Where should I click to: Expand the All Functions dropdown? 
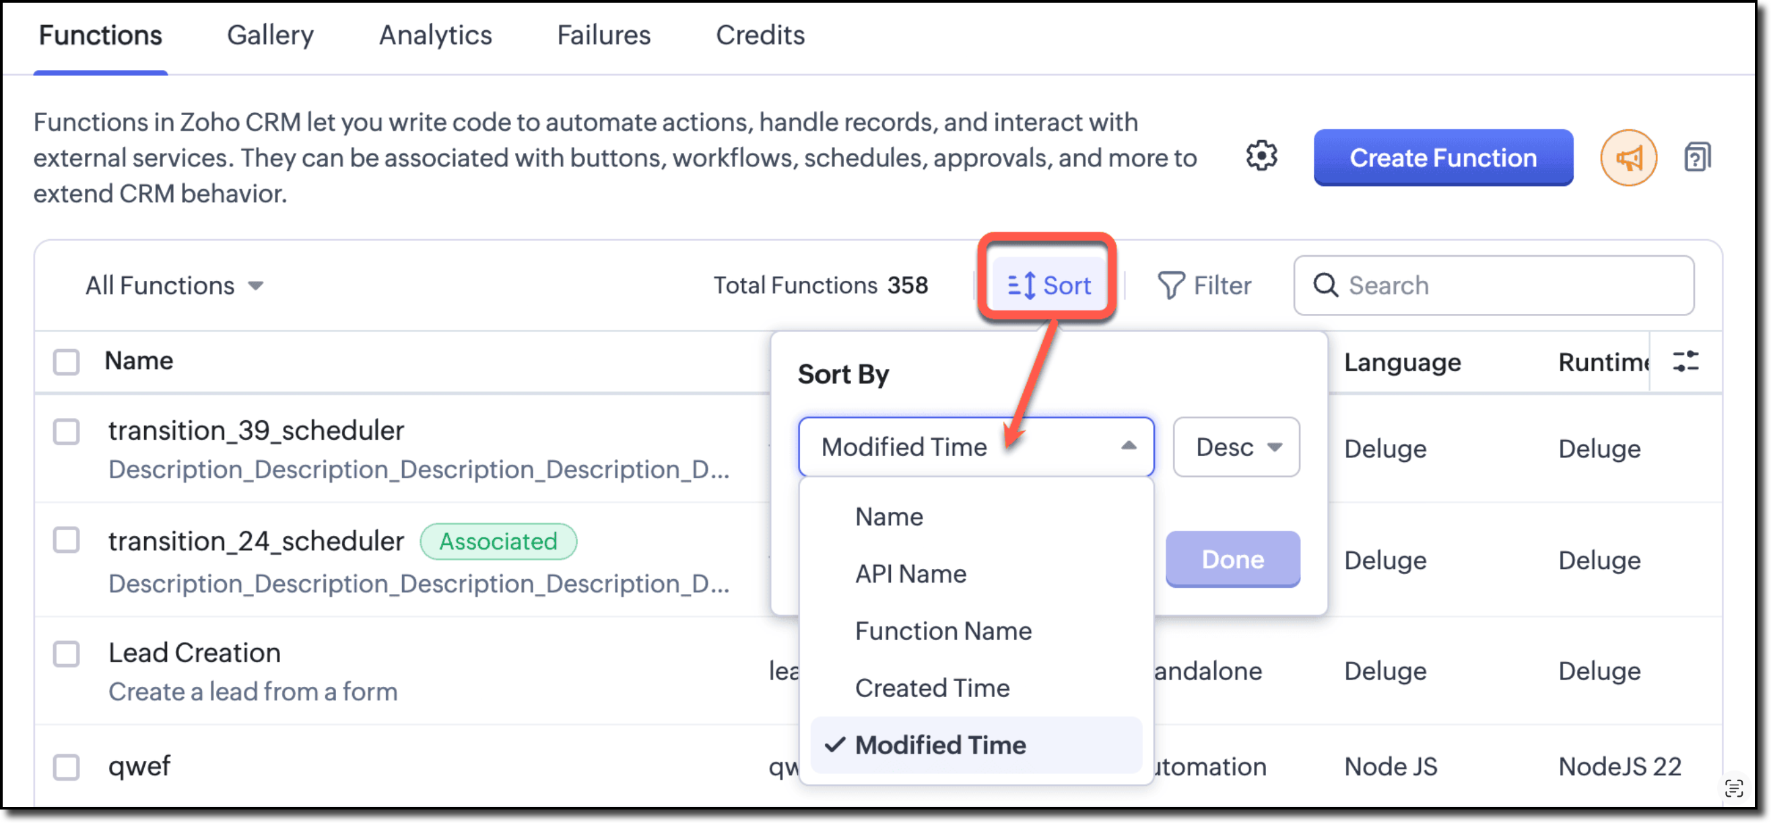click(174, 286)
